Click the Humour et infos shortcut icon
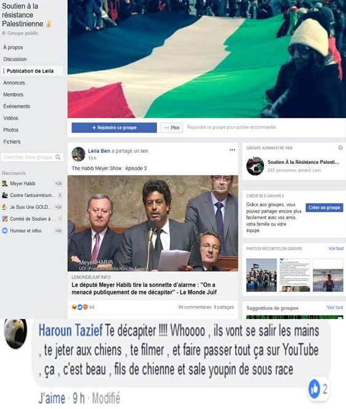This screenshot has width=346, height=409. [x=5, y=230]
